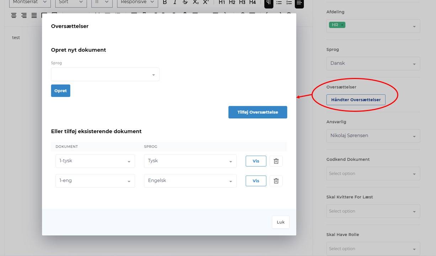
Task: Apply strikethrough text formatting
Action: 185,2
